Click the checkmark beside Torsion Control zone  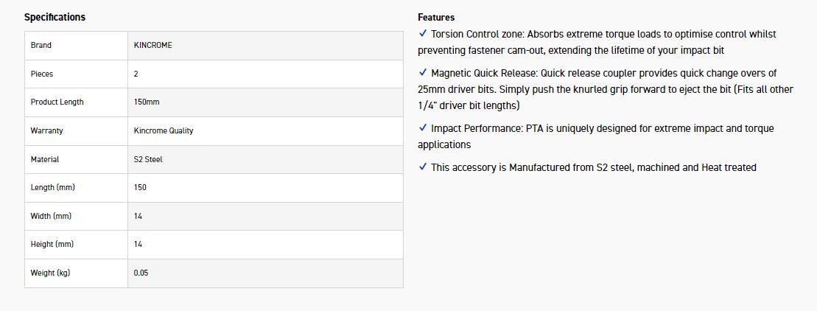click(x=422, y=34)
